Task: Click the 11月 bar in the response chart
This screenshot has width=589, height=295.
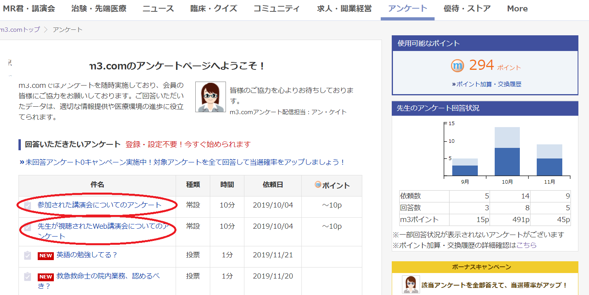Action: (549, 160)
